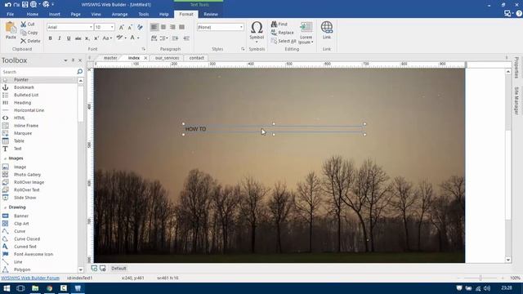523x294 pixels.
Task: Insert a Link with globe icon
Action: coord(327,30)
